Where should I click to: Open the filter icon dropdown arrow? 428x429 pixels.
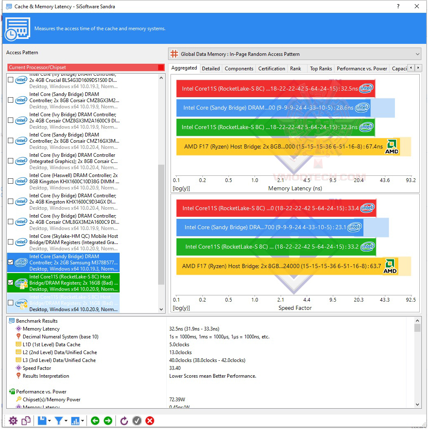coord(66,420)
